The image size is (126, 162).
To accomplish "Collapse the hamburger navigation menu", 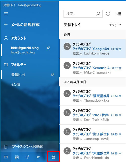I will coord(6,14).
